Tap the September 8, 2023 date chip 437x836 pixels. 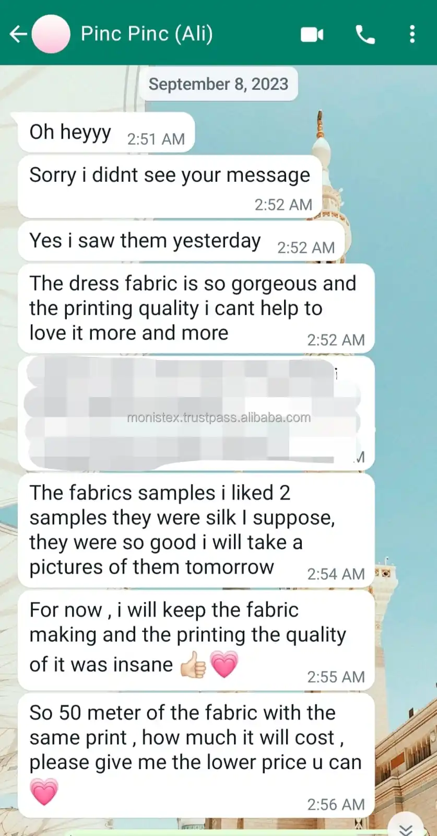[218, 84]
